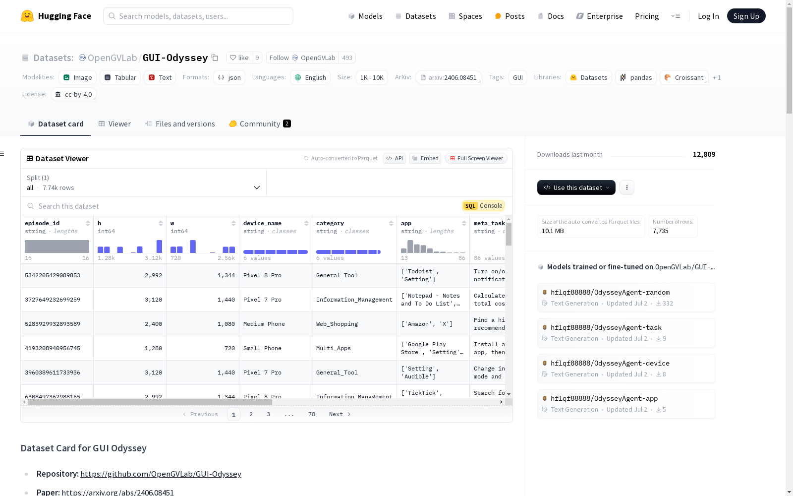
Task: Open the GitHub repository link
Action: click(x=161, y=474)
